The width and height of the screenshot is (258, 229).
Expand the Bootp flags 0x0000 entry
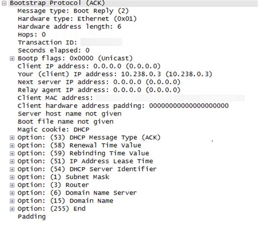coord(12,59)
